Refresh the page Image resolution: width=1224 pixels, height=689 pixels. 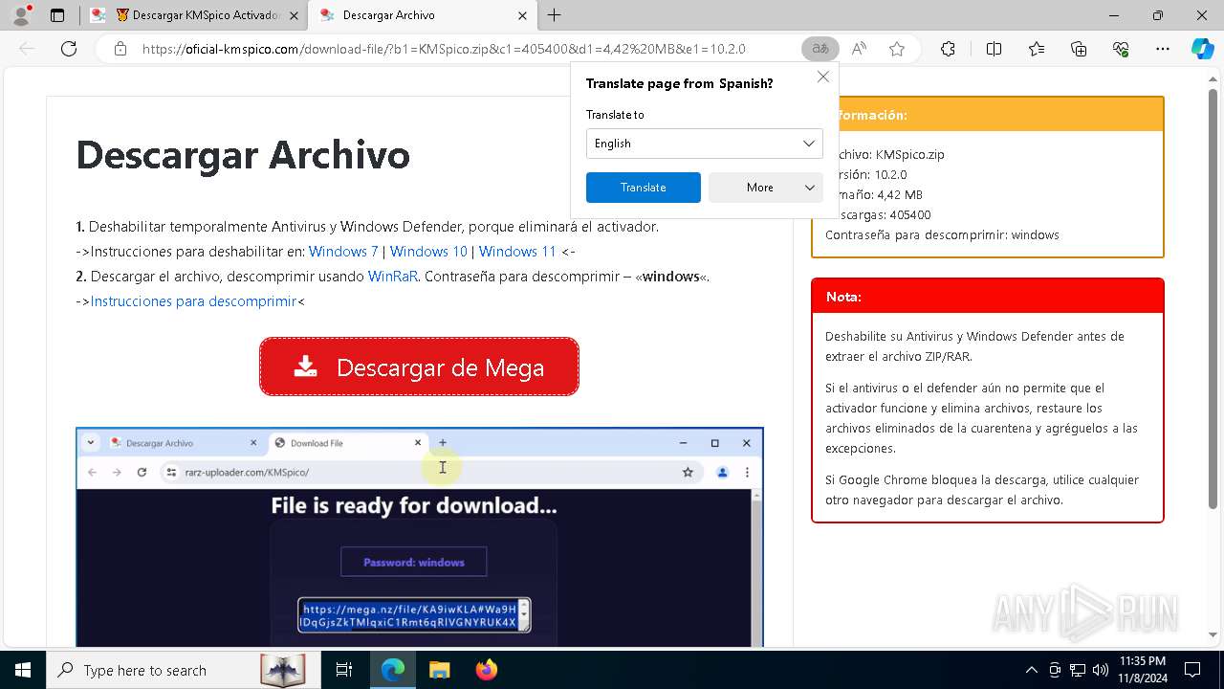click(69, 49)
